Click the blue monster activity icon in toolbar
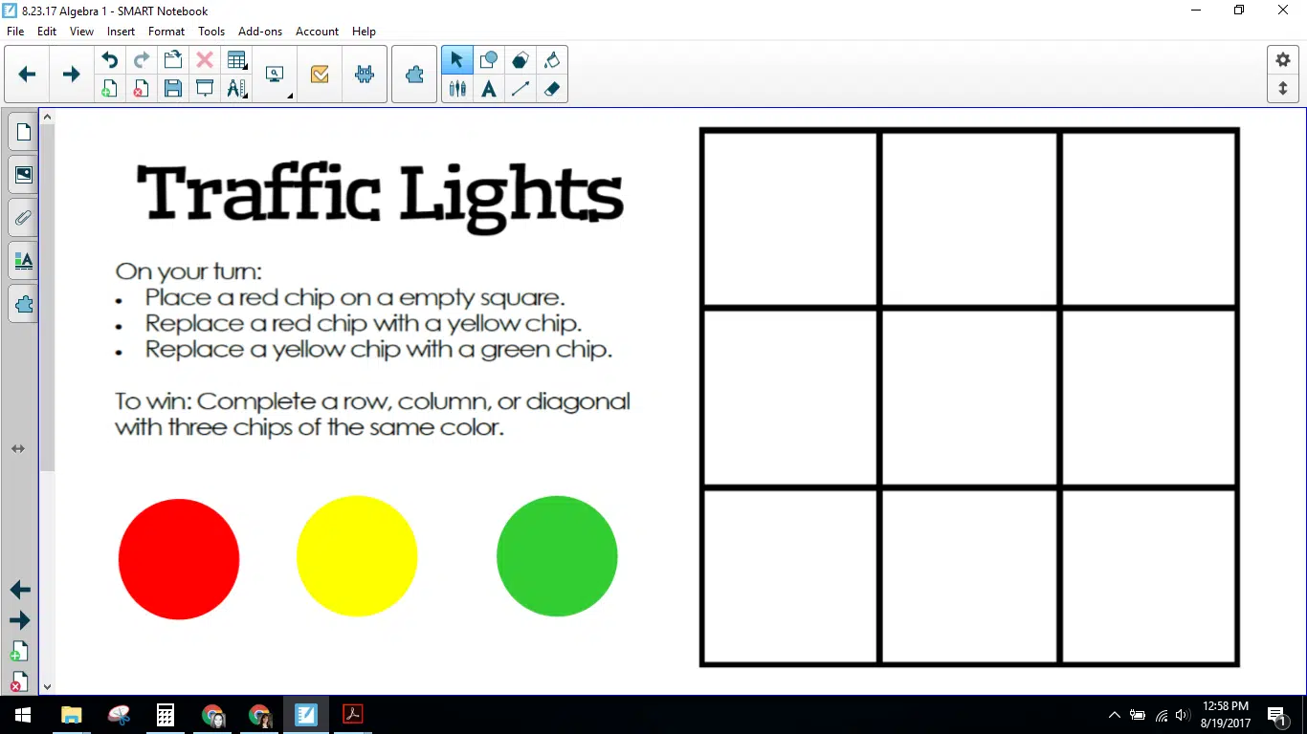Image resolution: width=1307 pixels, height=734 pixels. click(x=365, y=75)
